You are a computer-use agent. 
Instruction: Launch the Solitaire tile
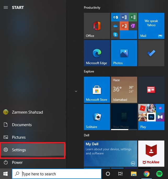[97, 117]
